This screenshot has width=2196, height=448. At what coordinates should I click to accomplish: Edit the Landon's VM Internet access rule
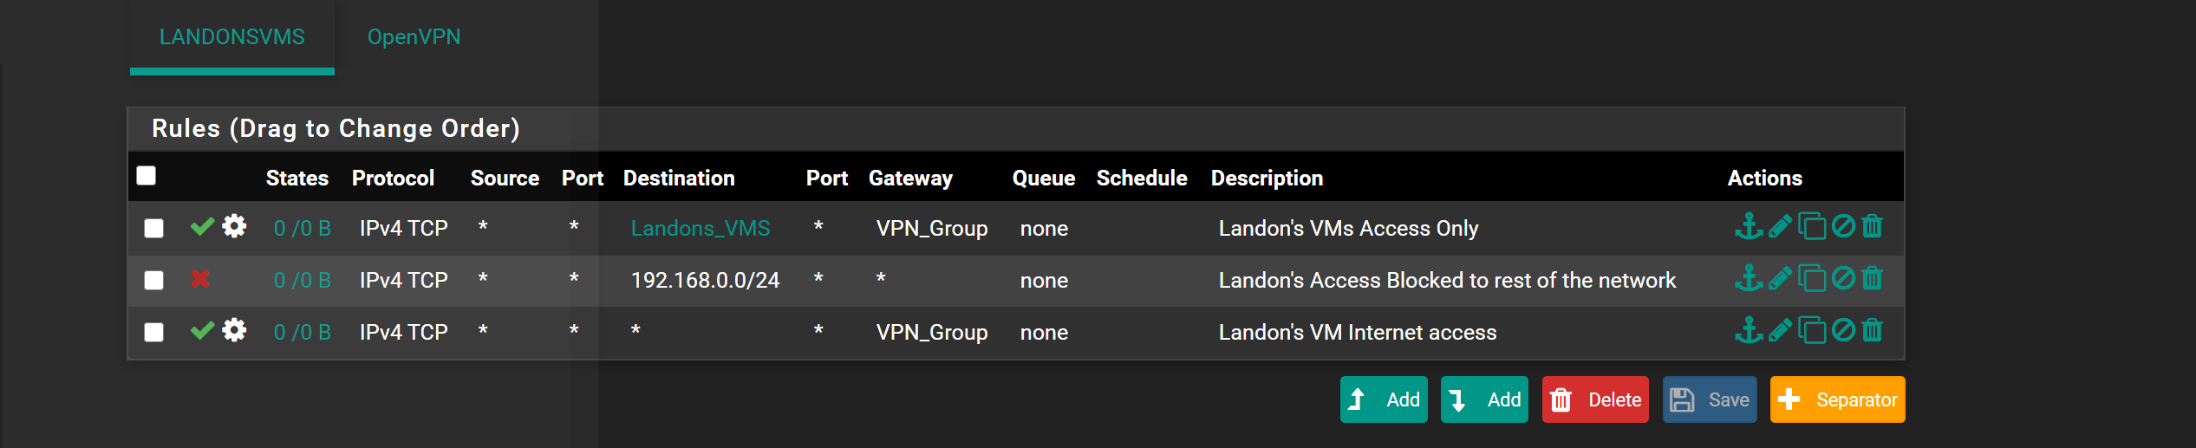[1780, 331]
